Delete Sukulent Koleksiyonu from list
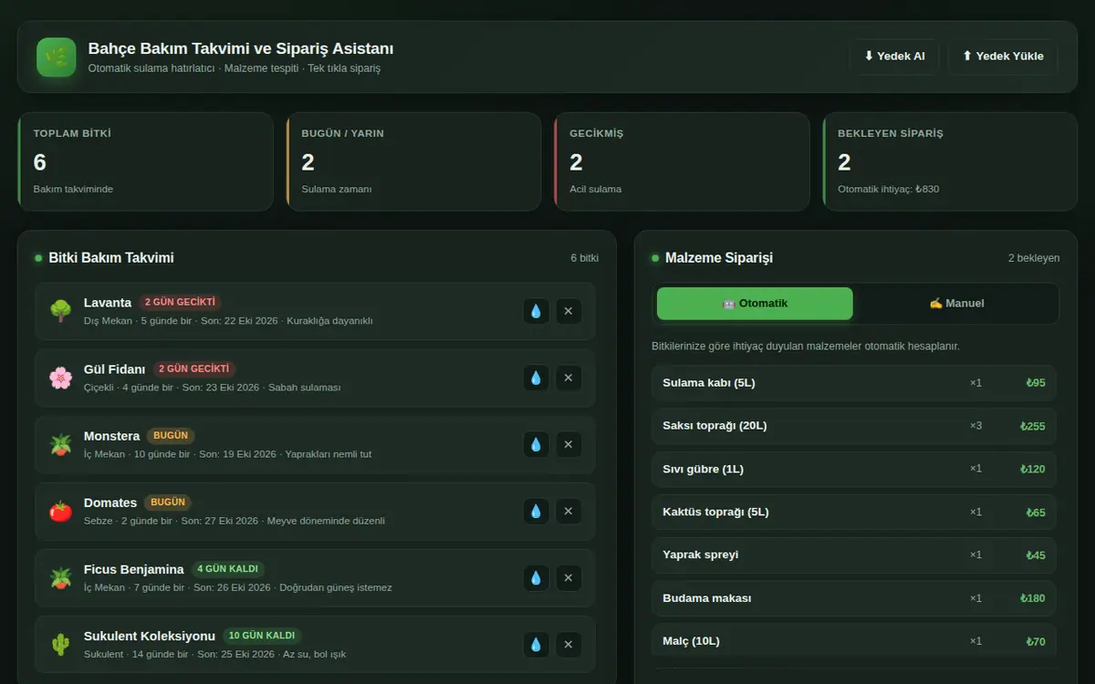The image size is (1095, 684). click(568, 644)
